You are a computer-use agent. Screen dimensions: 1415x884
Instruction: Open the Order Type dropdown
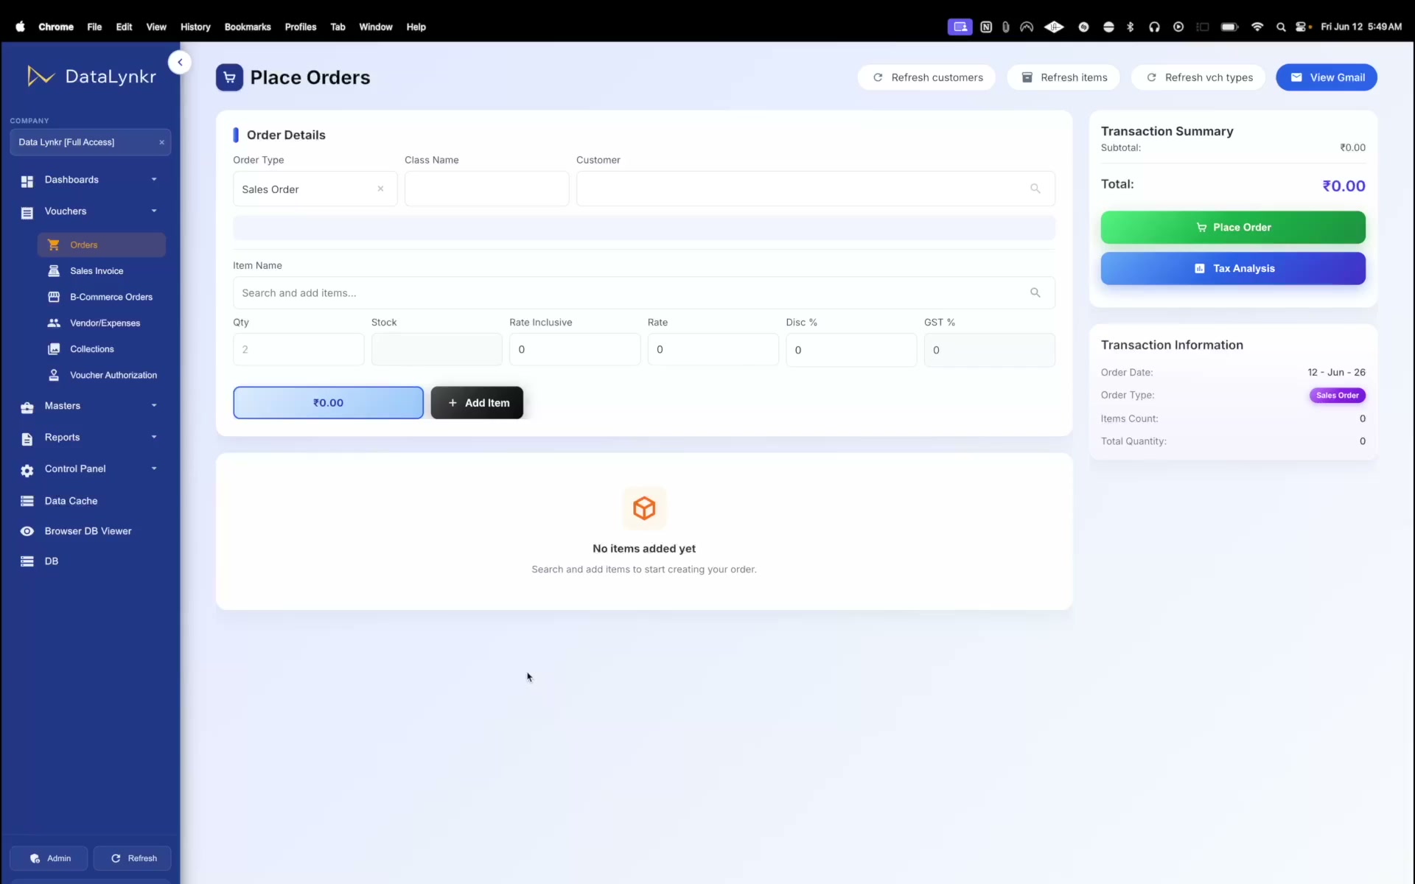click(315, 189)
